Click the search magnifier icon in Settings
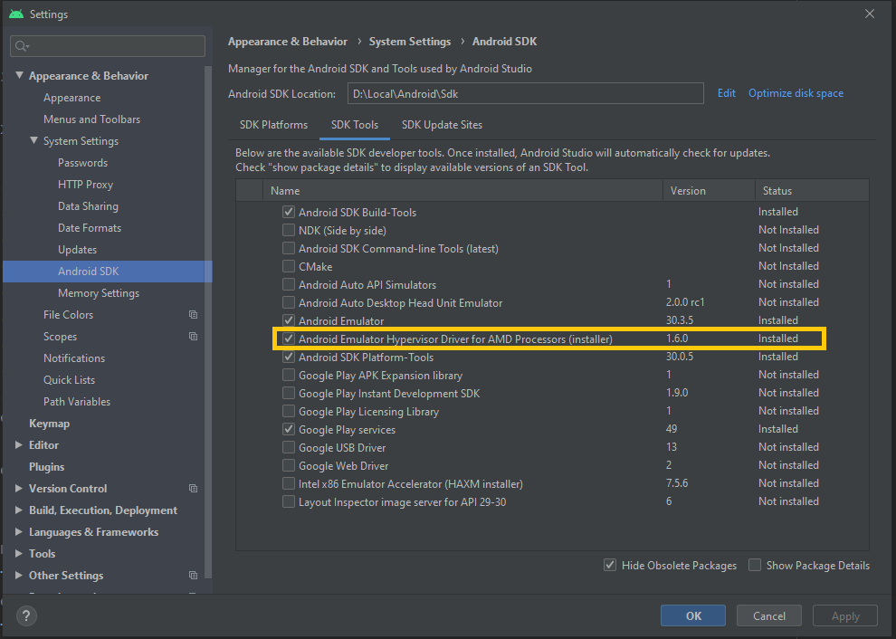This screenshot has width=896, height=639. coord(22,46)
